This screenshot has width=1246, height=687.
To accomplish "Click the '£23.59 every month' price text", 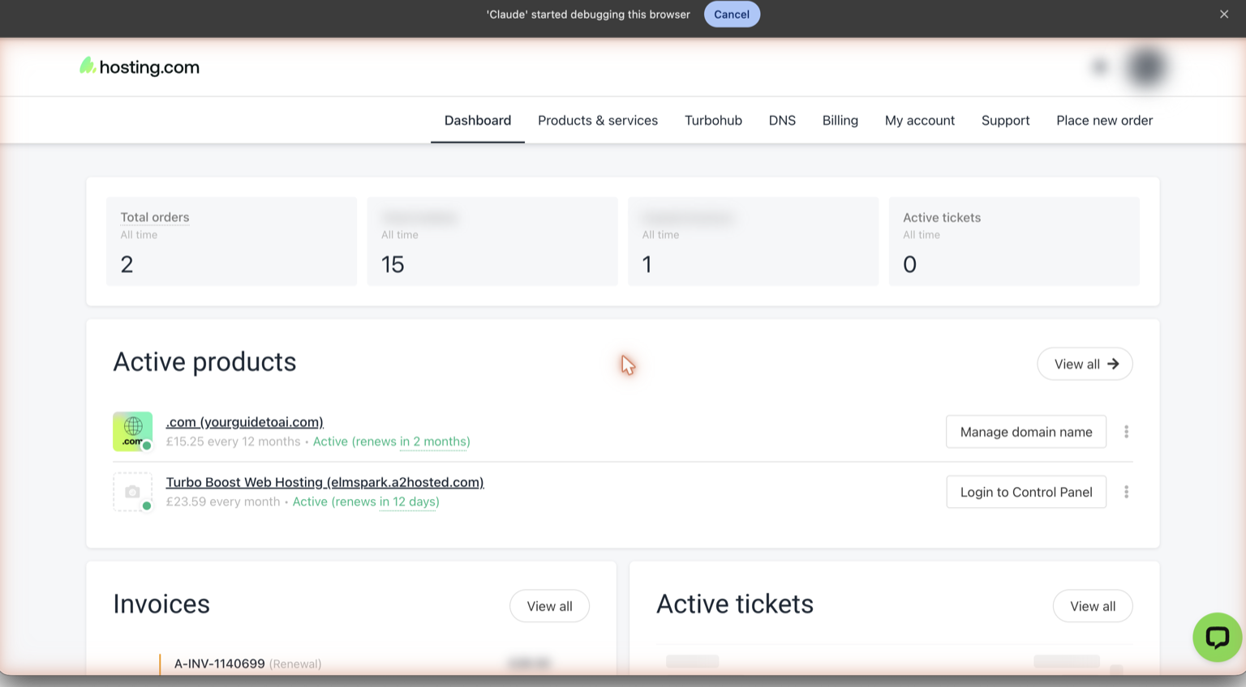I will click(x=223, y=501).
